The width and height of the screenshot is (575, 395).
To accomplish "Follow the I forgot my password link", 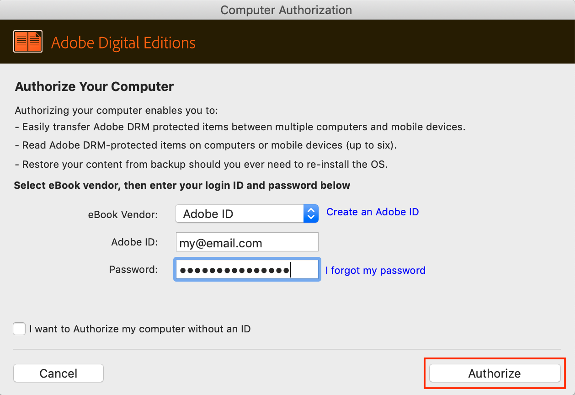I will [375, 271].
